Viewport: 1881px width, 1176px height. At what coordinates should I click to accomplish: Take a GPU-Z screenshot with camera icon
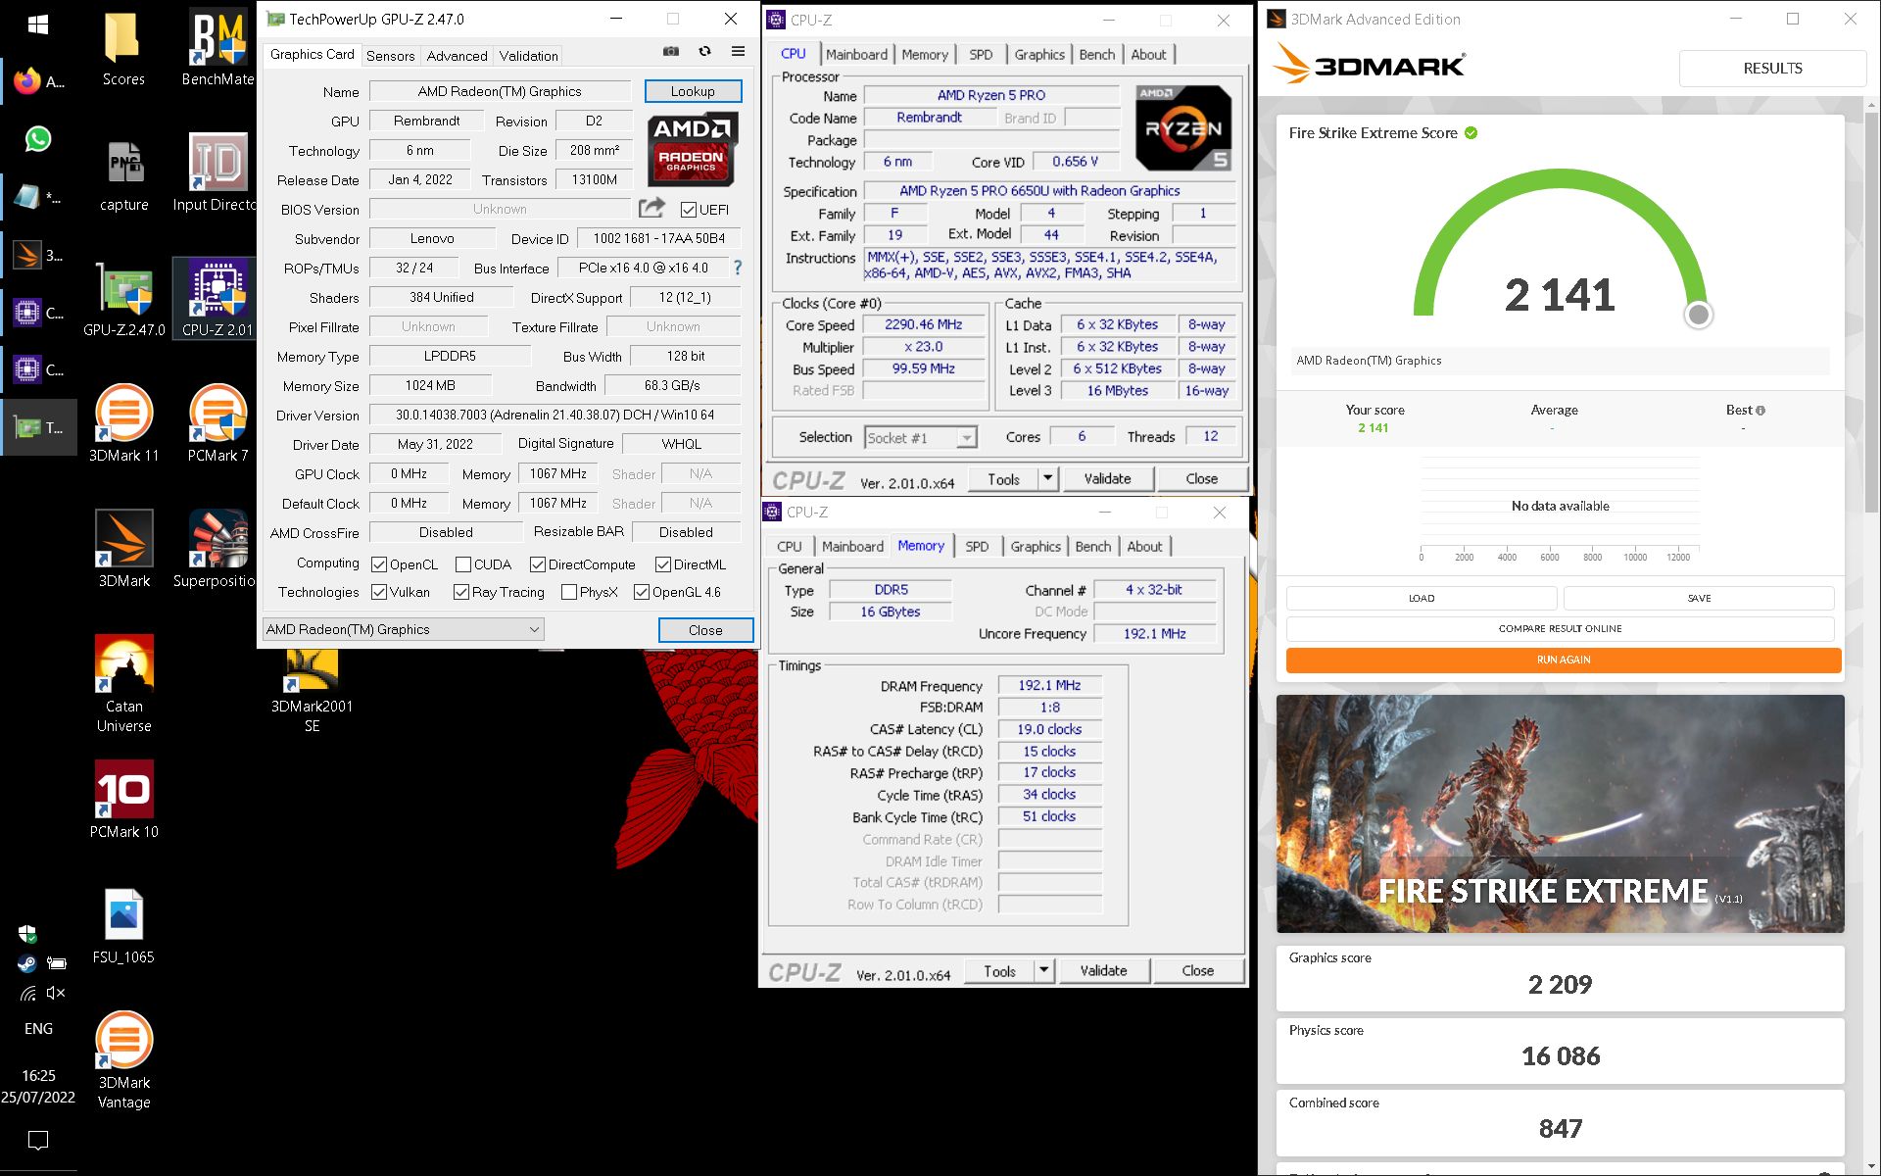click(x=671, y=52)
